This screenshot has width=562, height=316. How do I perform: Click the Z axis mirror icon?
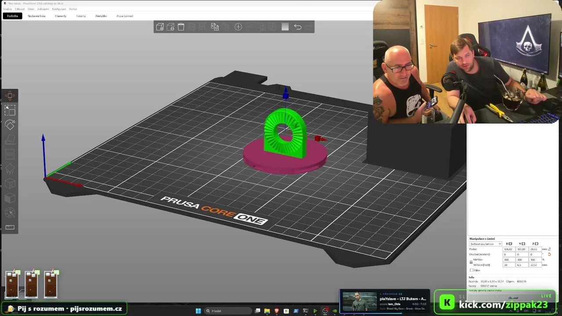coord(536,244)
